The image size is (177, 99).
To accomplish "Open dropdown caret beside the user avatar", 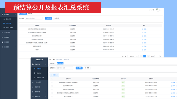I will point(161,11).
